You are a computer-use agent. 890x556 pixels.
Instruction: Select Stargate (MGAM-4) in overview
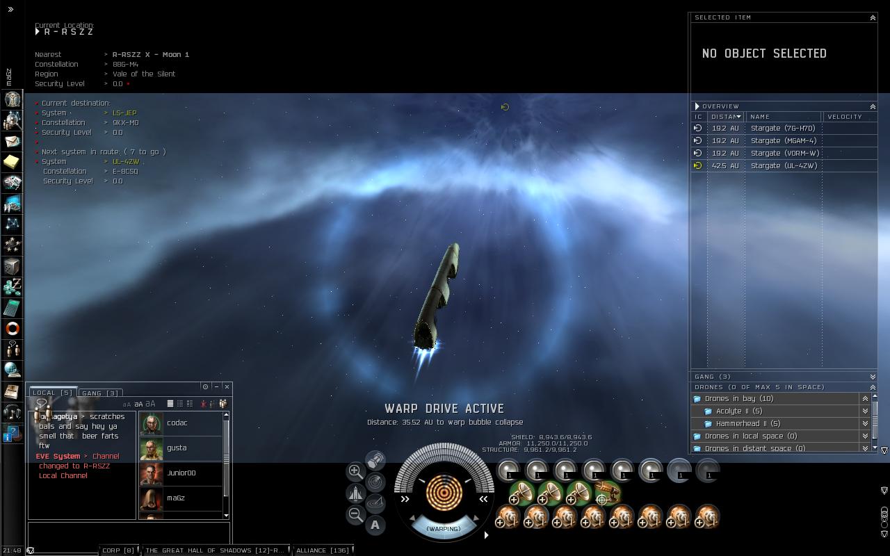point(784,140)
